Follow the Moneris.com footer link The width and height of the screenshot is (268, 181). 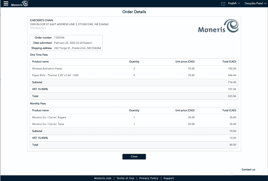[103, 178]
